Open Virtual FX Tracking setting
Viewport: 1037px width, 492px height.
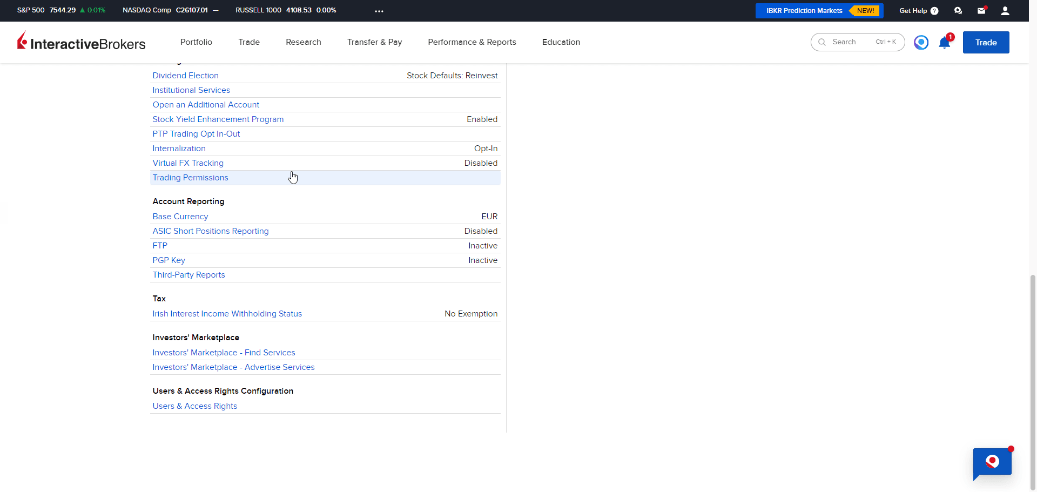(x=188, y=163)
